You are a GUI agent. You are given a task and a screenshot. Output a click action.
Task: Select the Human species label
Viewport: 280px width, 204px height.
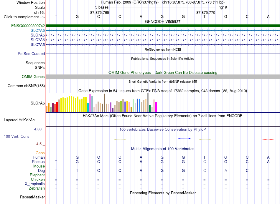pyautogui.click(x=39, y=157)
